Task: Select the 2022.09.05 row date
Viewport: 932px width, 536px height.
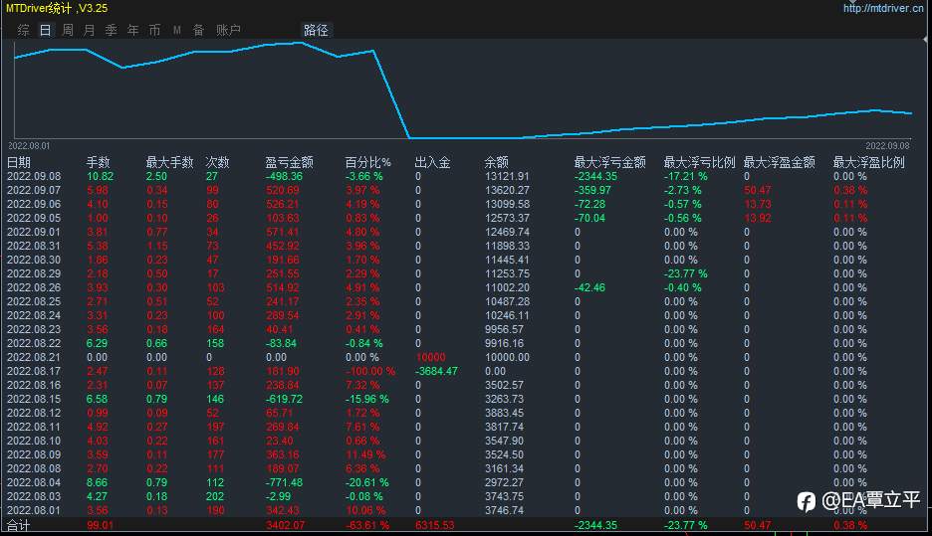Action: [x=34, y=218]
